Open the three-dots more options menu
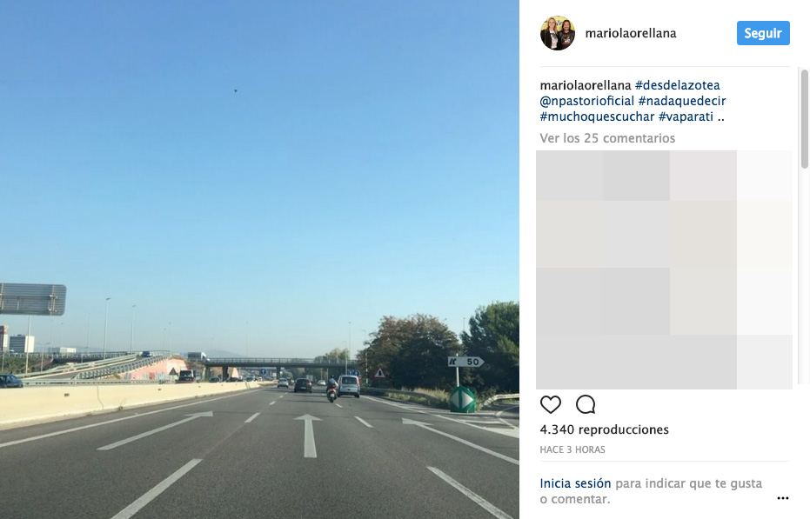Screen dimensions: 810x519 783,498
